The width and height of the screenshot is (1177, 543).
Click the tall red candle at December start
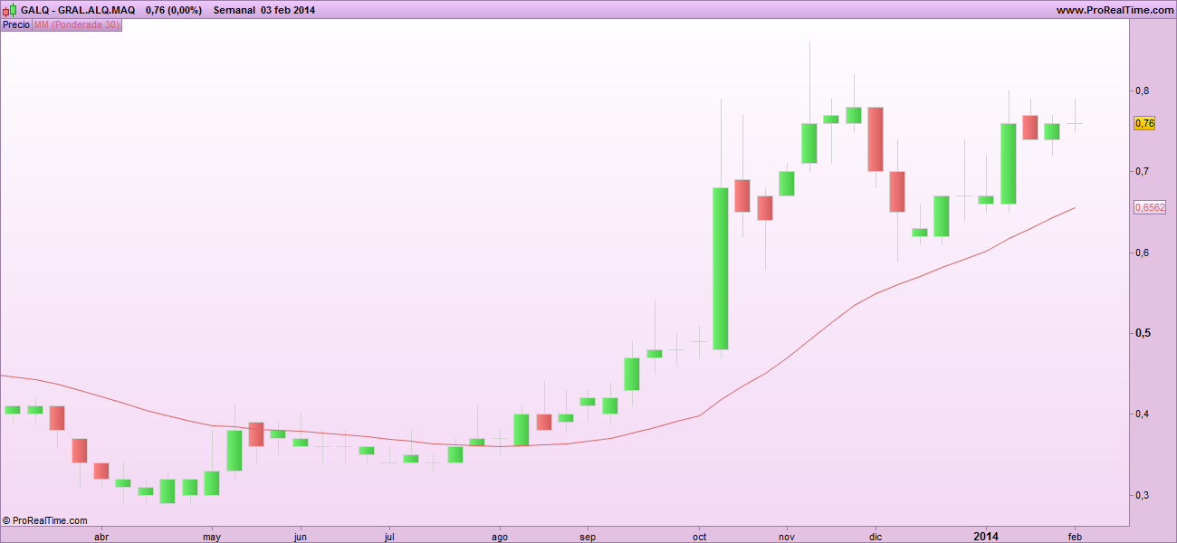coord(876,139)
